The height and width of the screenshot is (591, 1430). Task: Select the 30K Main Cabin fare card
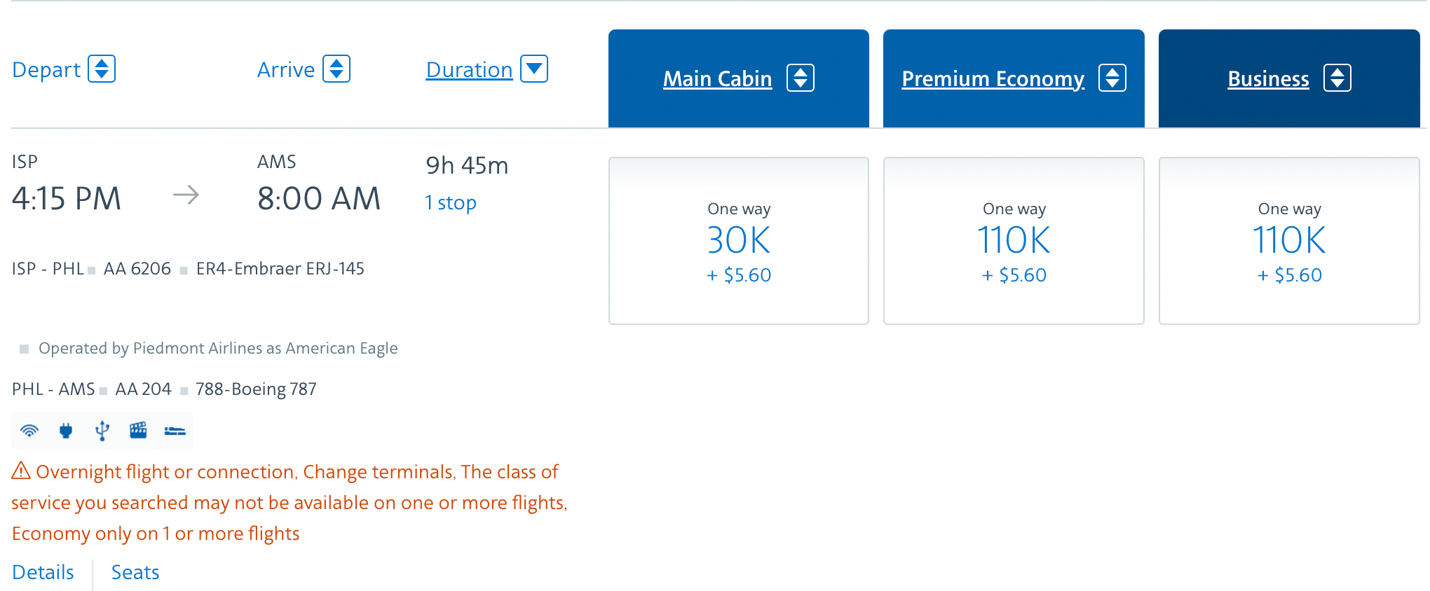738,241
